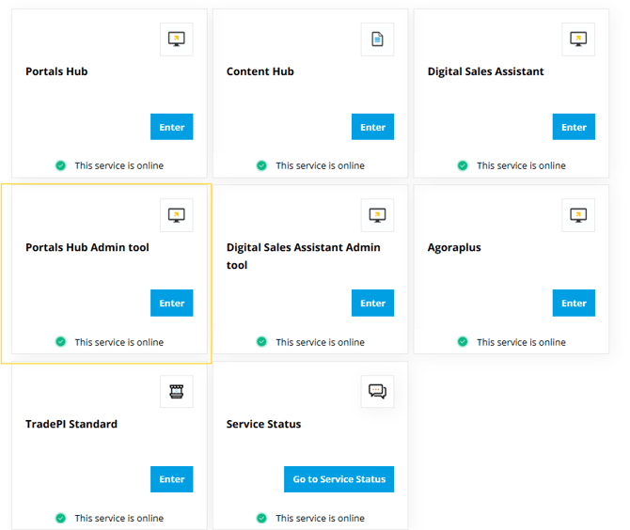Open Digital Sales Assistant via Enter button

pos(574,127)
